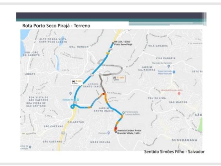221x166 pixels.
Task: Click the slide title 'Rota Porto Seco Pirajá - Terreno'
Action: 56,26
